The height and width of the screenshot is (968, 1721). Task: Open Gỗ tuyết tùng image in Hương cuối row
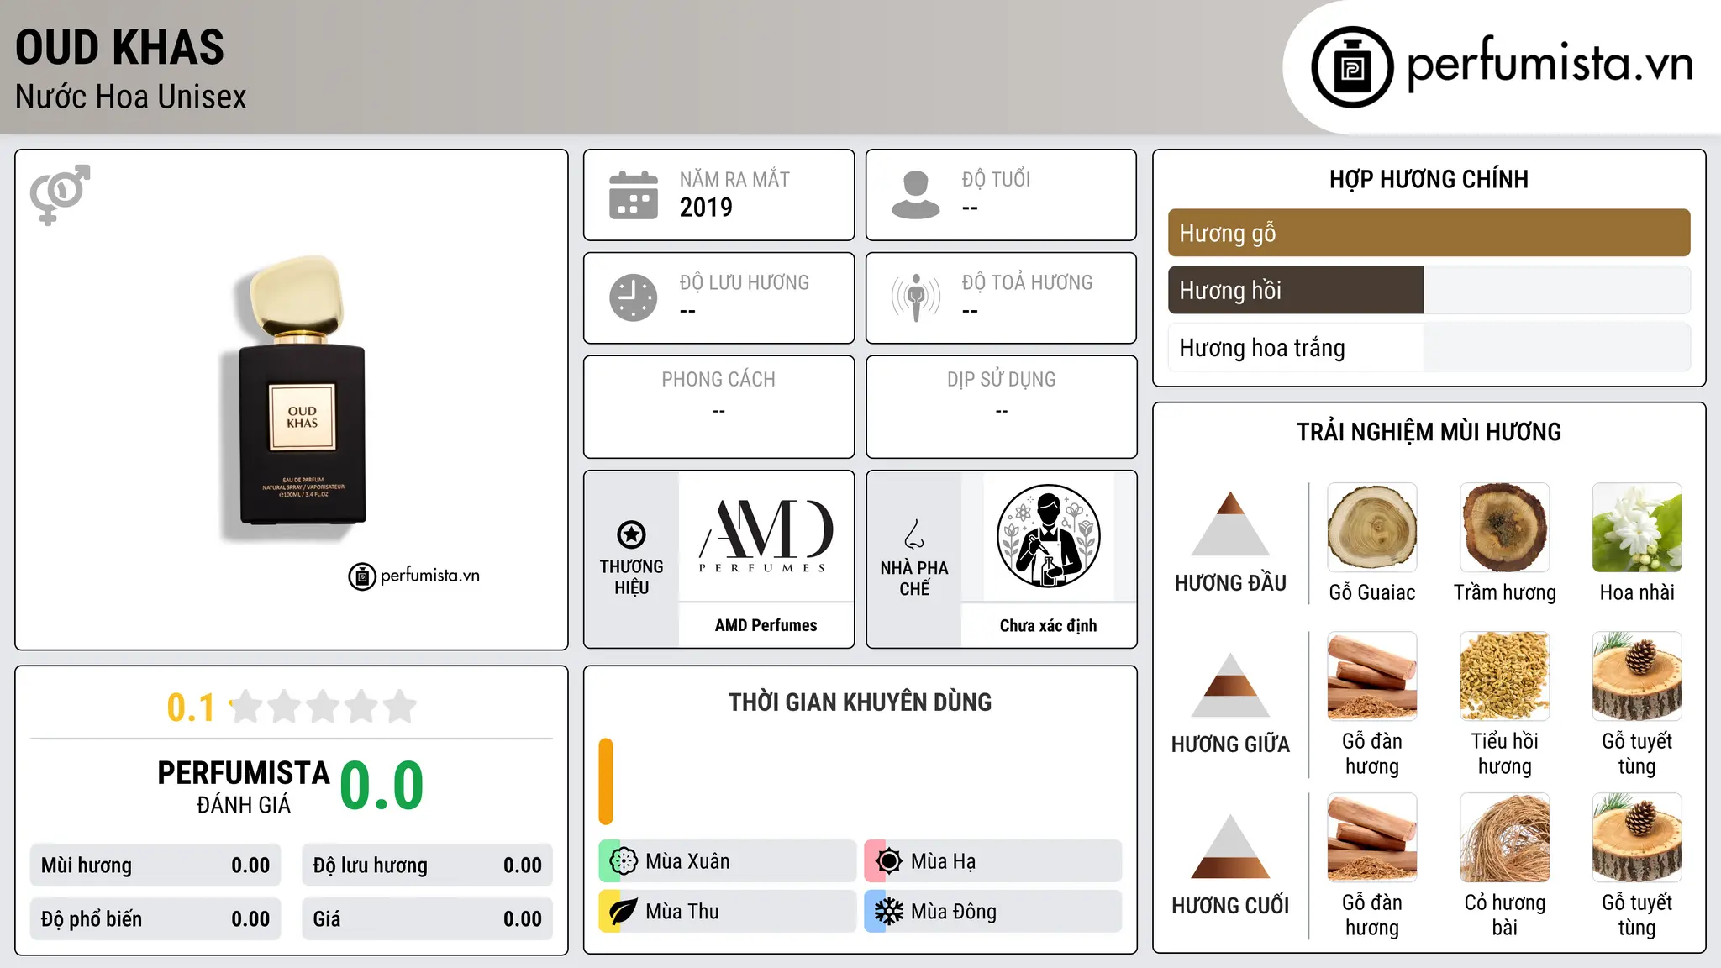1637,838
